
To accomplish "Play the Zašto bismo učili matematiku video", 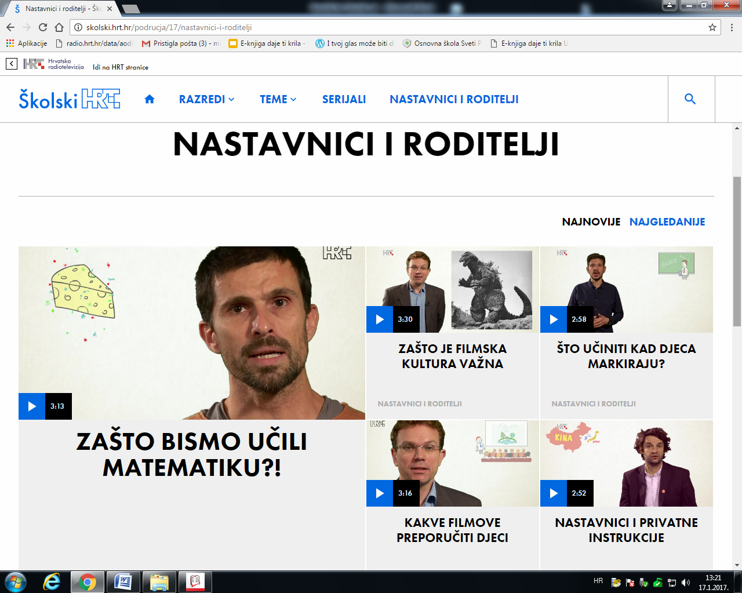I will (x=32, y=406).
